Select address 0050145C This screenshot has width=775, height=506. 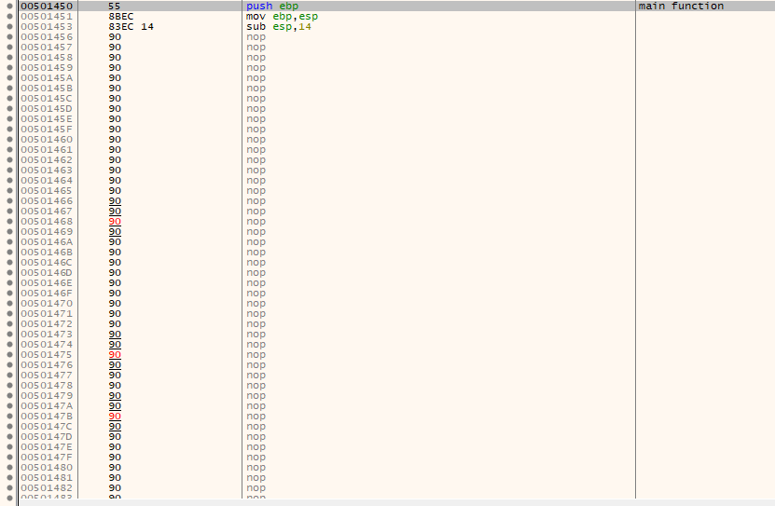[47, 98]
